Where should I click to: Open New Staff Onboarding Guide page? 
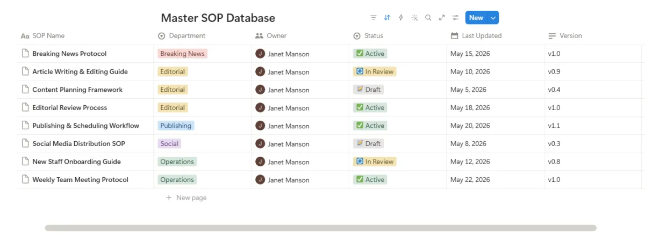[x=76, y=162]
